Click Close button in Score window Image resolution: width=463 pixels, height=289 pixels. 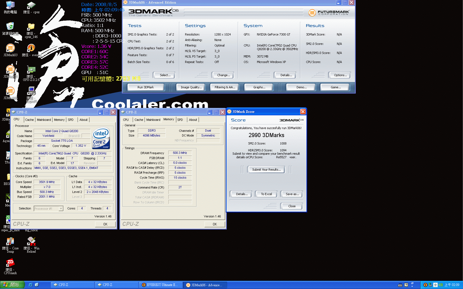pos(292,206)
